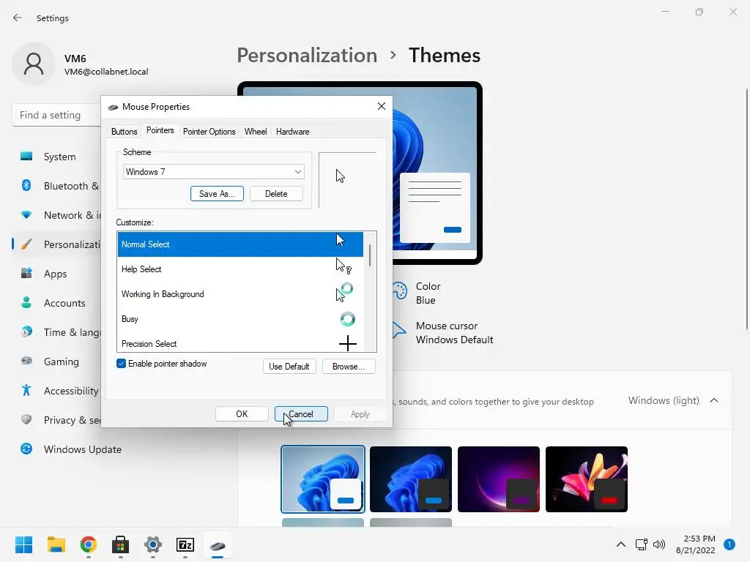
Task: Click the Apps icon in sidebar
Action: (x=26, y=274)
